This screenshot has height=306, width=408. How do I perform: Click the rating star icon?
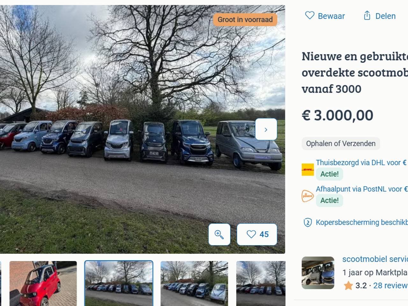click(348, 285)
